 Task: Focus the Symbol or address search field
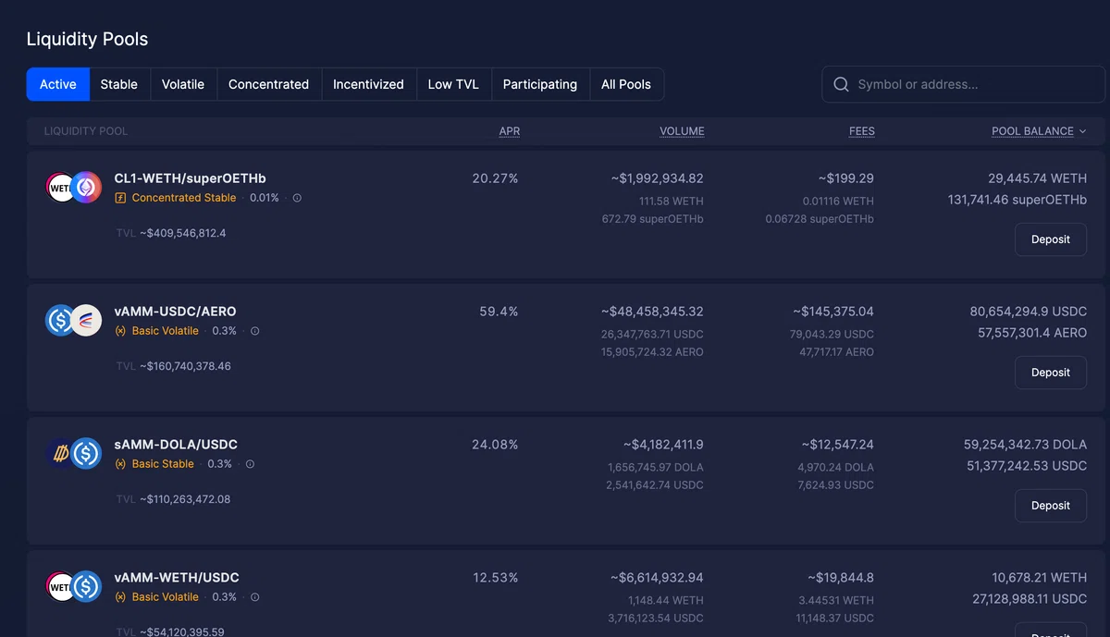click(963, 84)
